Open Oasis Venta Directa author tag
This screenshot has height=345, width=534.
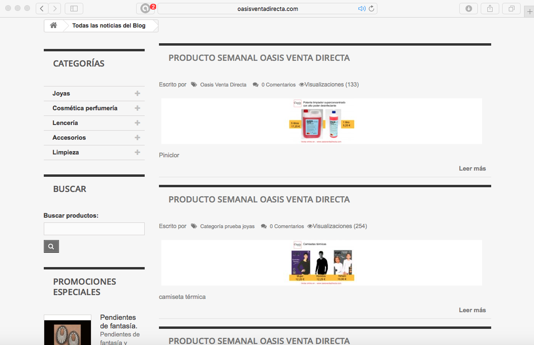[223, 85]
